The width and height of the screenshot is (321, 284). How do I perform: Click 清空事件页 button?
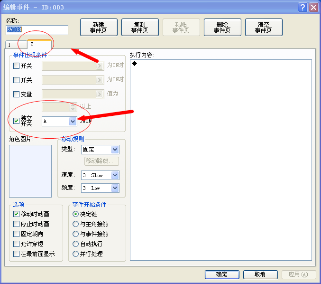pyautogui.click(x=264, y=27)
